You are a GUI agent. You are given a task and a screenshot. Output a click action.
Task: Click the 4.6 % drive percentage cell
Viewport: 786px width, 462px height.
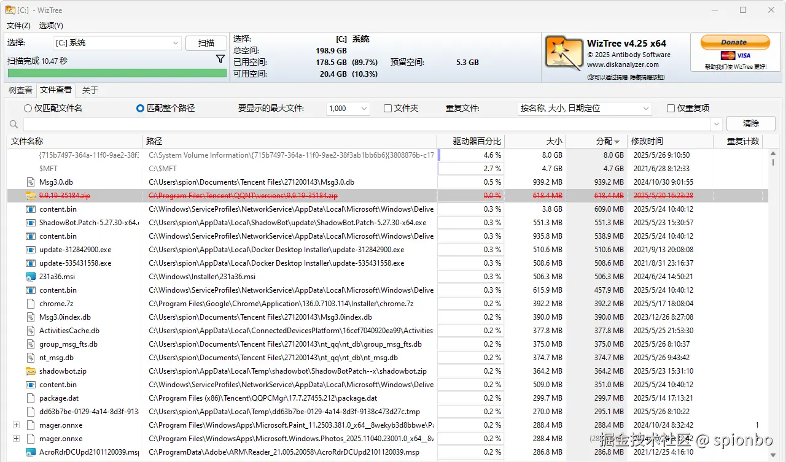pyautogui.click(x=470, y=155)
